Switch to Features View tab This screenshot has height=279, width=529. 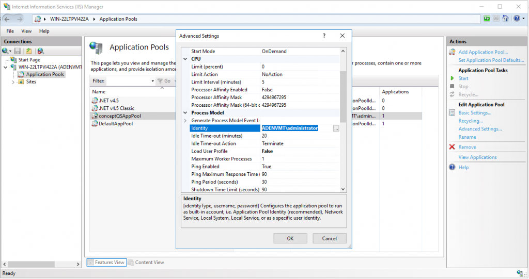106,262
